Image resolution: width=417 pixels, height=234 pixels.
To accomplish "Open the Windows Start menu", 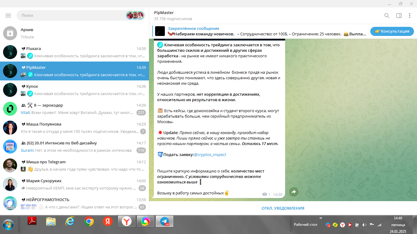I will [x=8, y=224].
